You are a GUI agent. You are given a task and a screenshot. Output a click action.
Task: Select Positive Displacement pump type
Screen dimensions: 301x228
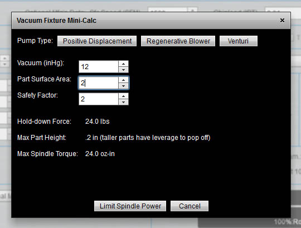(x=97, y=41)
